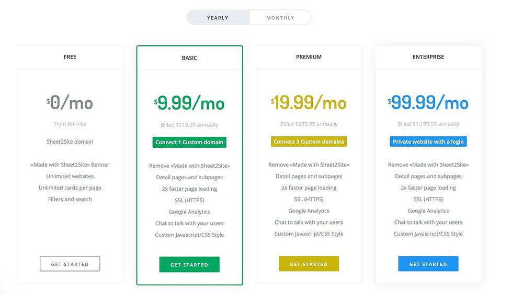The height and width of the screenshot is (294, 523).
Task: Click the $0/mo price on the Free plan
Action: (x=70, y=102)
